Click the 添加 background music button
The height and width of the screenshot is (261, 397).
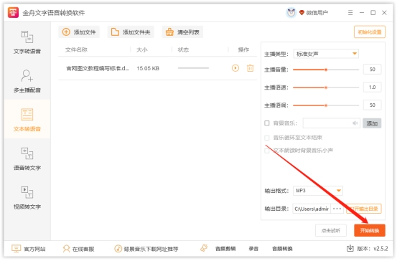coord(372,123)
